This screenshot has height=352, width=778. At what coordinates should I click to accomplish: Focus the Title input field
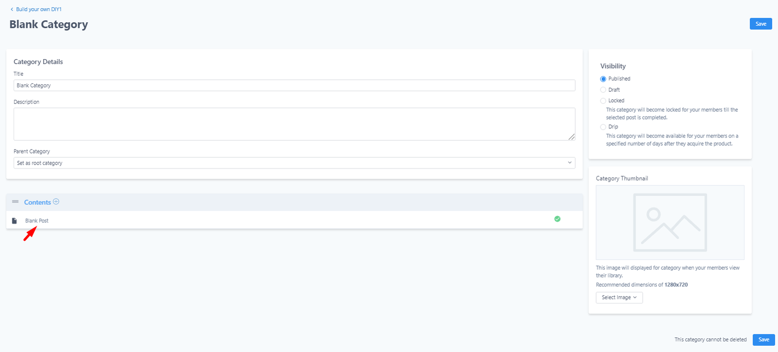click(x=294, y=85)
